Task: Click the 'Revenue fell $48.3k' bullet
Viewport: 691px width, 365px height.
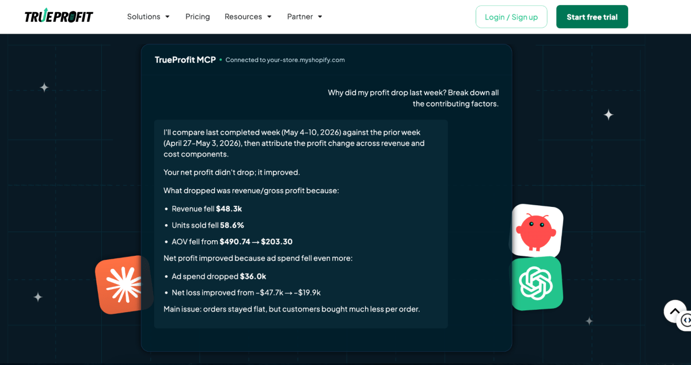Action: pos(207,209)
